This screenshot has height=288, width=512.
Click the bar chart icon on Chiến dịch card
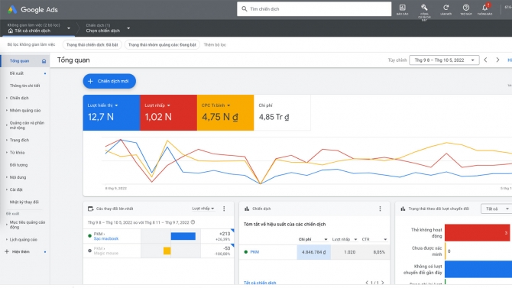click(247, 209)
